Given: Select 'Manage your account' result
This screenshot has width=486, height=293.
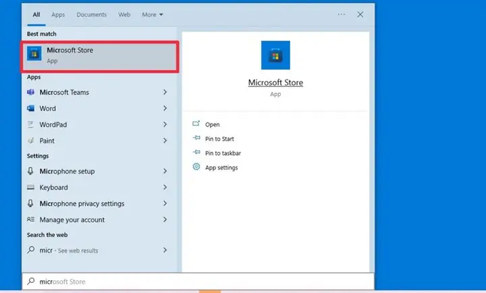Looking at the screenshot, I should pos(72,220).
